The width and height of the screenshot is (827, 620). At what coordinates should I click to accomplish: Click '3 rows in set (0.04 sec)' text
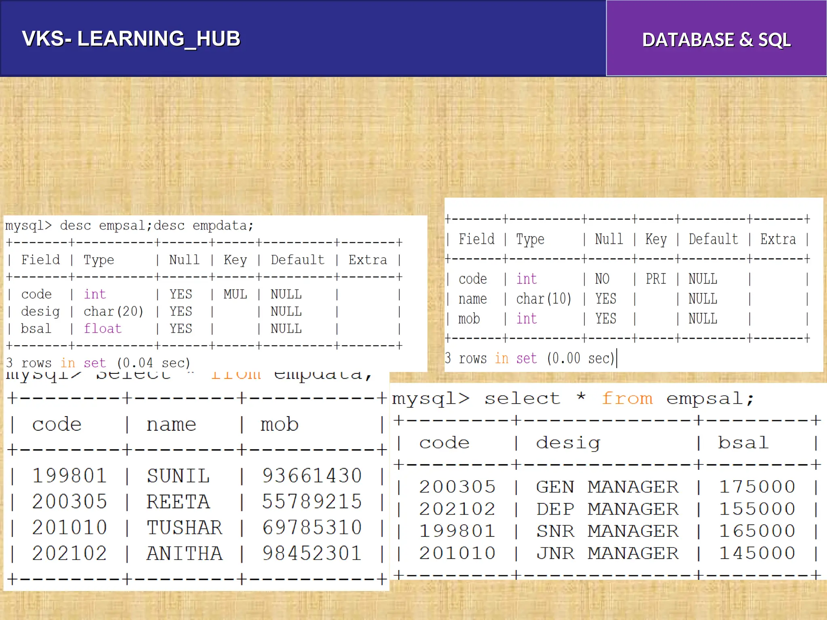(x=98, y=362)
